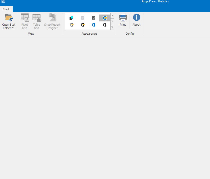This screenshot has height=179, width=210.
Task: Click the Print button
Action: [x=123, y=20]
